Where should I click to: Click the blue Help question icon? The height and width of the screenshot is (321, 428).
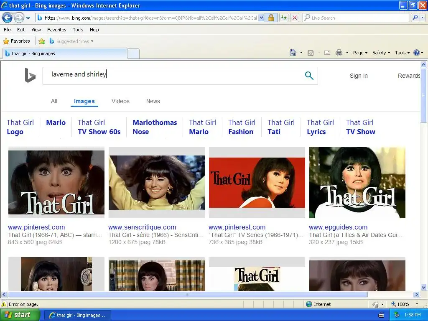tap(417, 53)
